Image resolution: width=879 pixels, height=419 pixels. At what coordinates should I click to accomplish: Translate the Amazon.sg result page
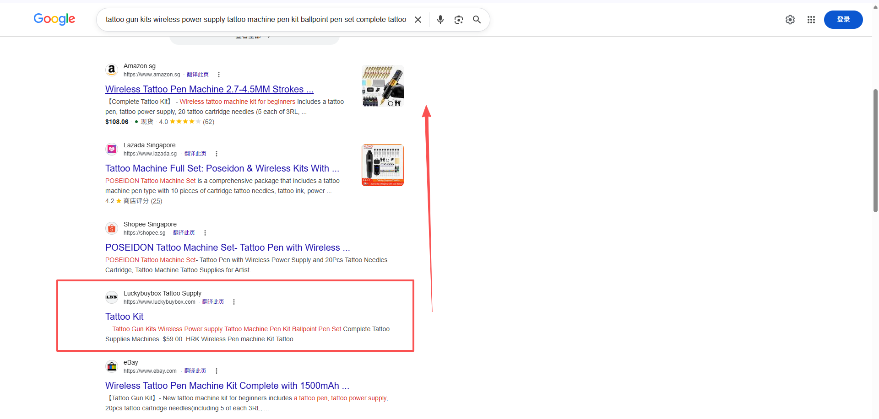coord(198,75)
